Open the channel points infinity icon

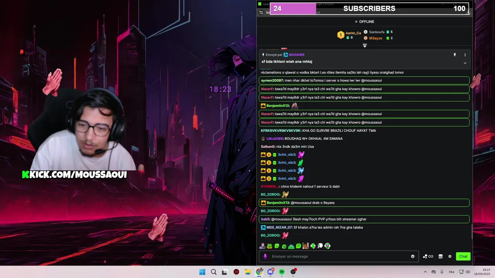click(x=428, y=256)
